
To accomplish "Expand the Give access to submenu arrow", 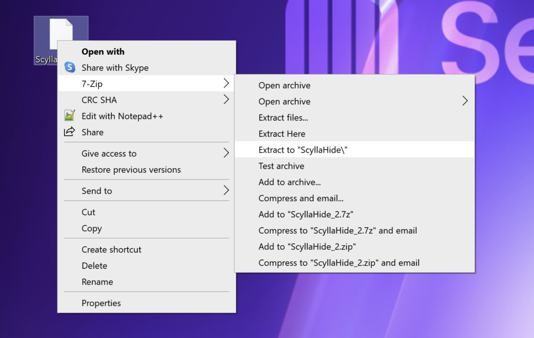I will [x=226, y=153].
